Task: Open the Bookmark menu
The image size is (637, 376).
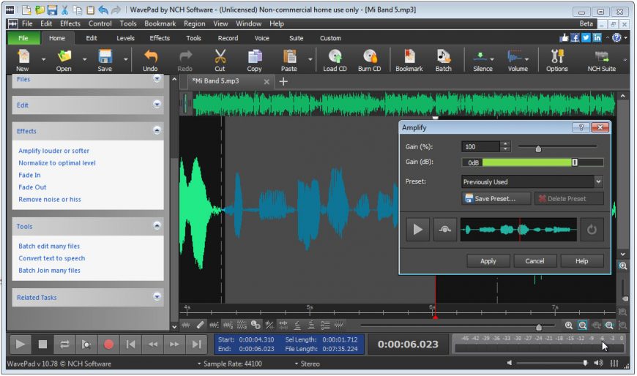Action: coord(160,23)
